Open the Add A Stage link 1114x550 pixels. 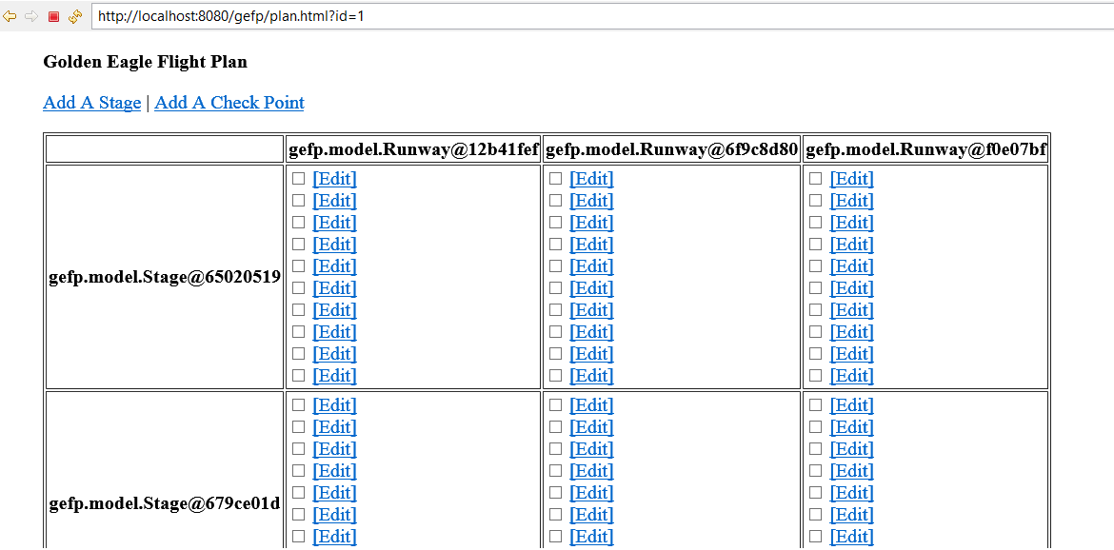pyautogui.click(x=91, y=103)
